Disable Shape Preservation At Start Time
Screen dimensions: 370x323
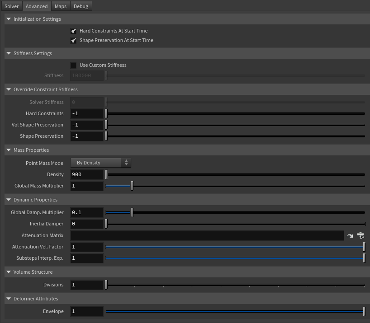(74, 40)
